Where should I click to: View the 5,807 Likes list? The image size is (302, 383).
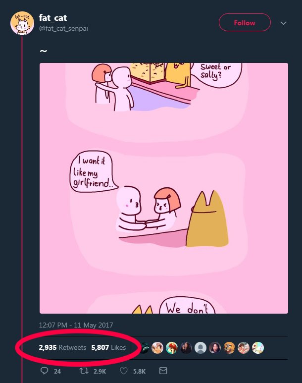point(108,348)
